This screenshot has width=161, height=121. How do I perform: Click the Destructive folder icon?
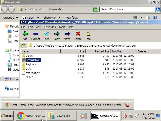coord(23,60)
